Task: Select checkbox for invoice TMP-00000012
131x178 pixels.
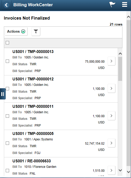Action: click(x=8, y=88)
